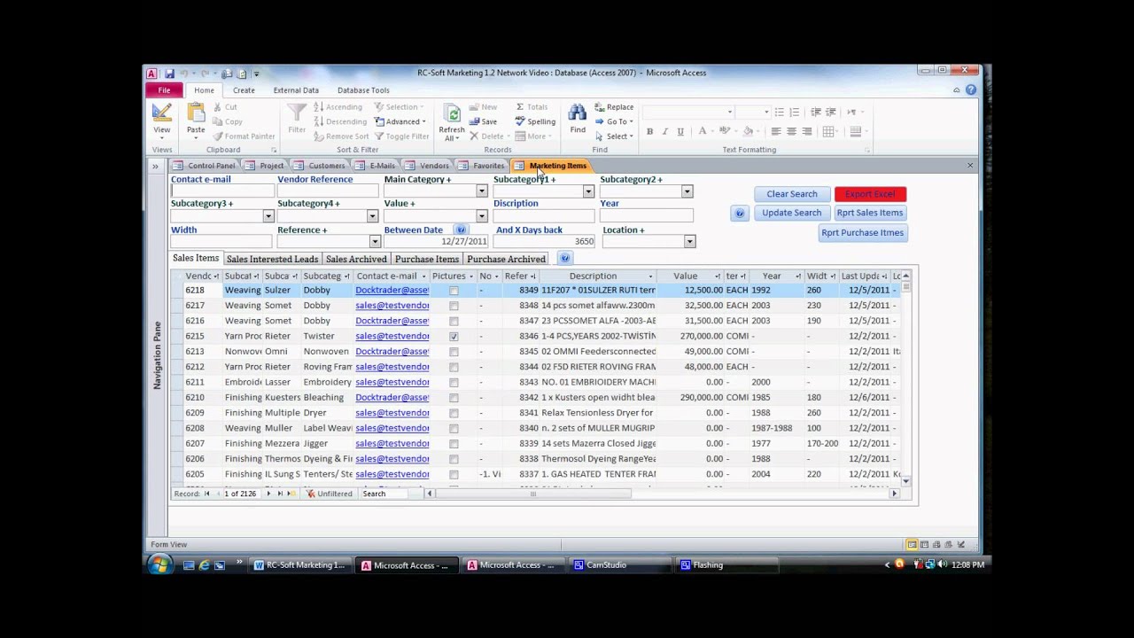
Task: Toggle Pictures checkbox for row 6216
Action: tap(454, 321)
